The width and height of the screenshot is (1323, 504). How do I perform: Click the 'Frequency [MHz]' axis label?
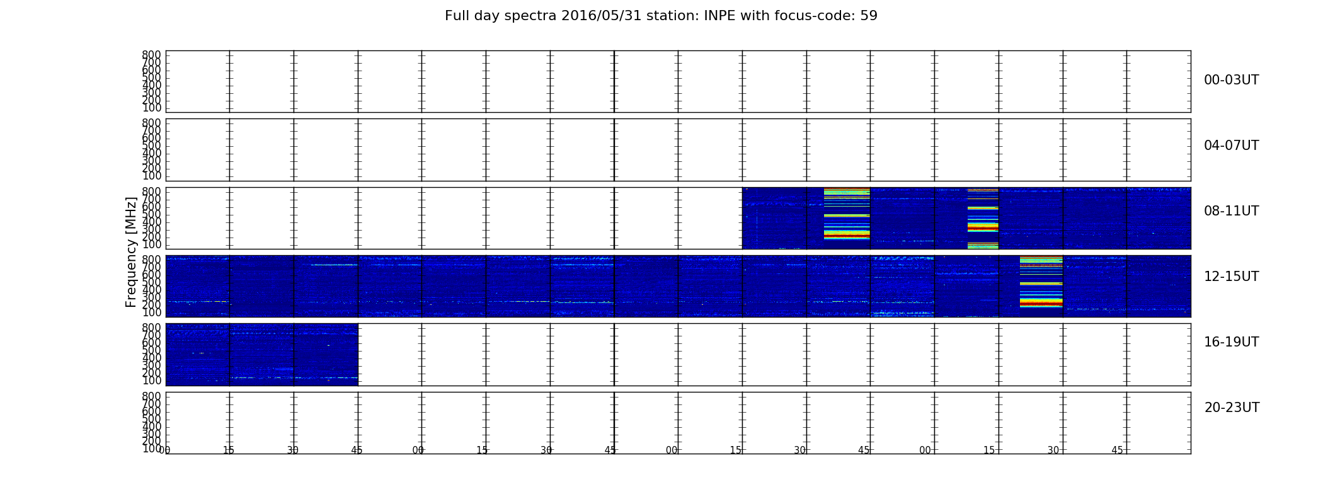[131, 252]
